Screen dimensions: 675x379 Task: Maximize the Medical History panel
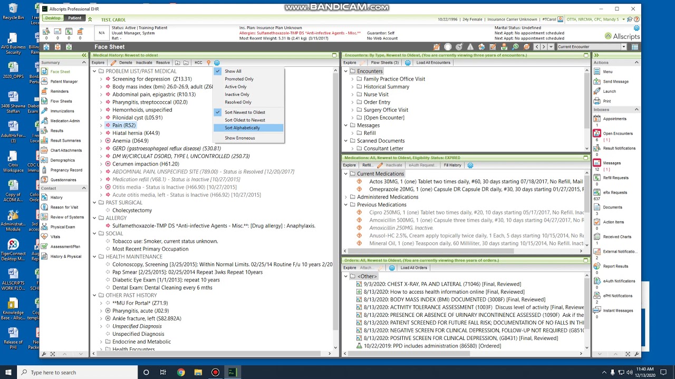tap(334, 55)
